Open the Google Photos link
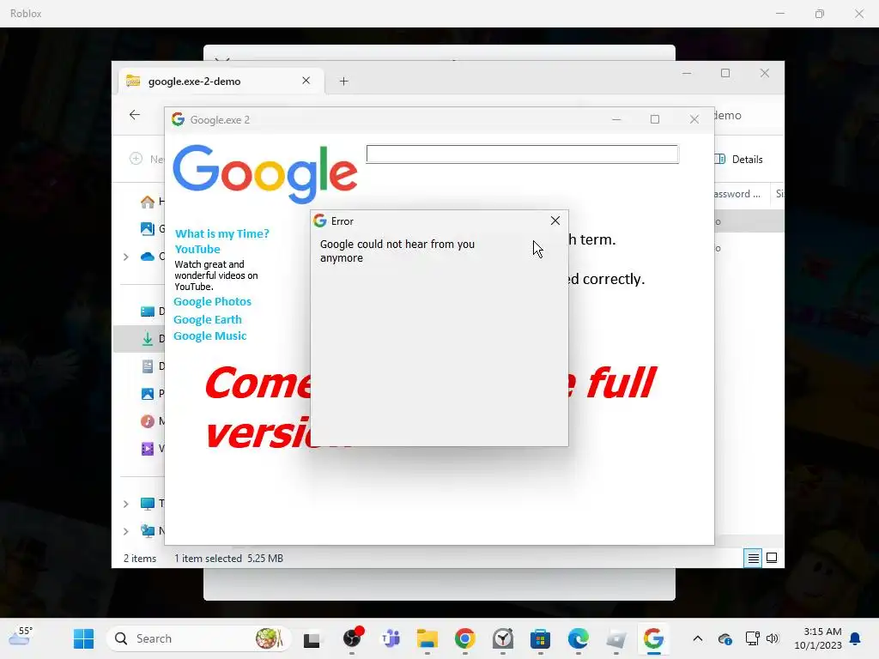 point(213,301)
